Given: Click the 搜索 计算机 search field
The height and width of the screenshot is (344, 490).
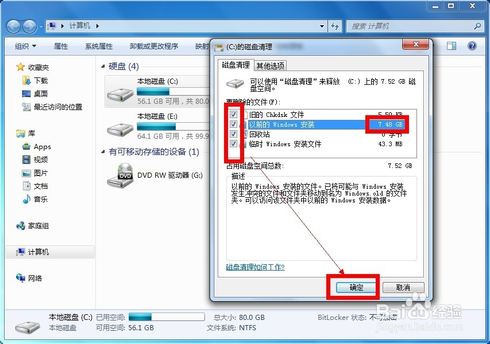Looking at the screenshot, I should point(414,26).
